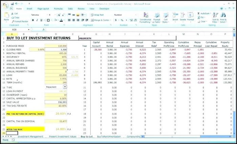Open the Review ribbon tab
237x144 pixels.
81,9
